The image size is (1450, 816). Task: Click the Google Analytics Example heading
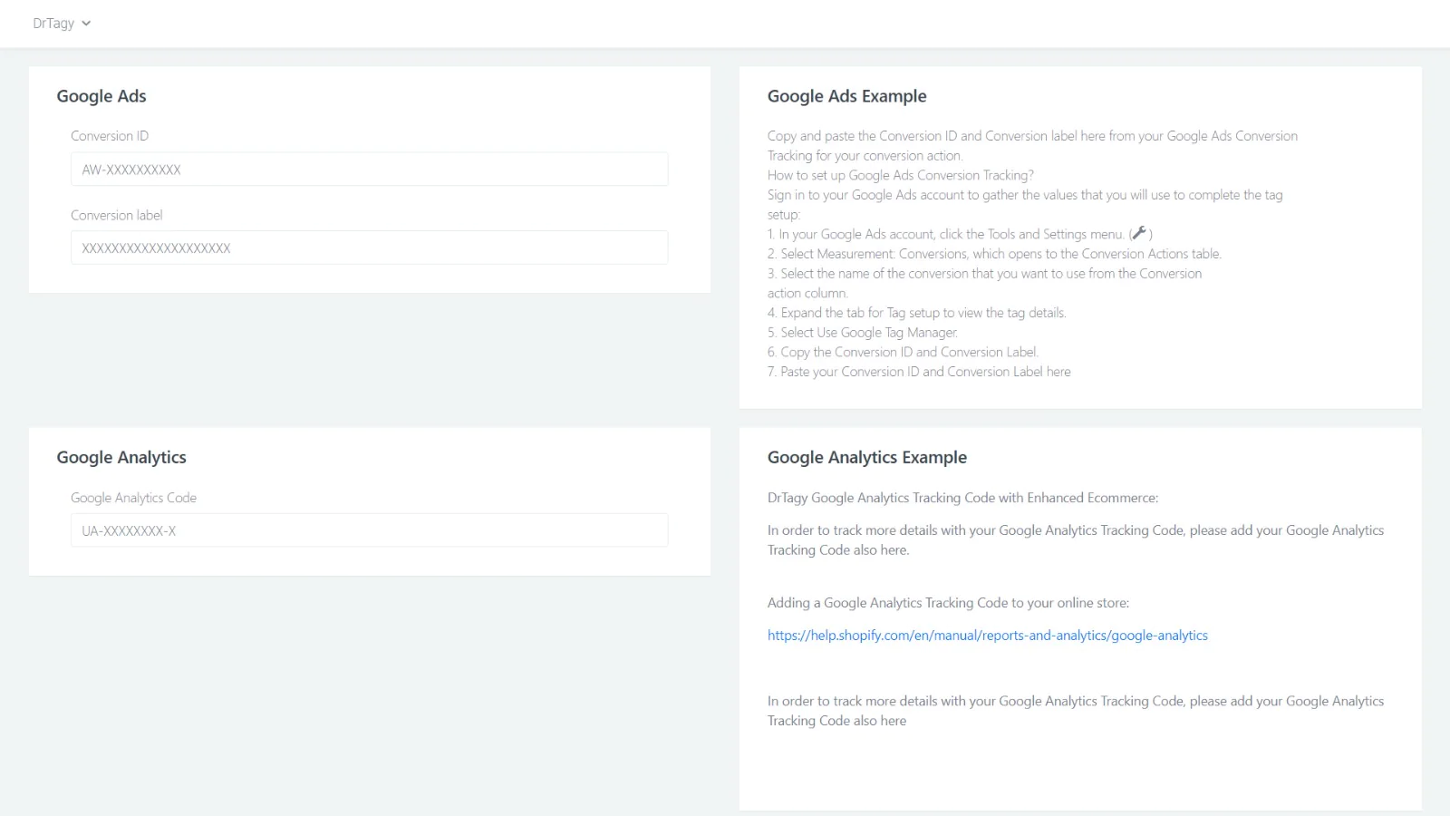click(x=866, y=458)
